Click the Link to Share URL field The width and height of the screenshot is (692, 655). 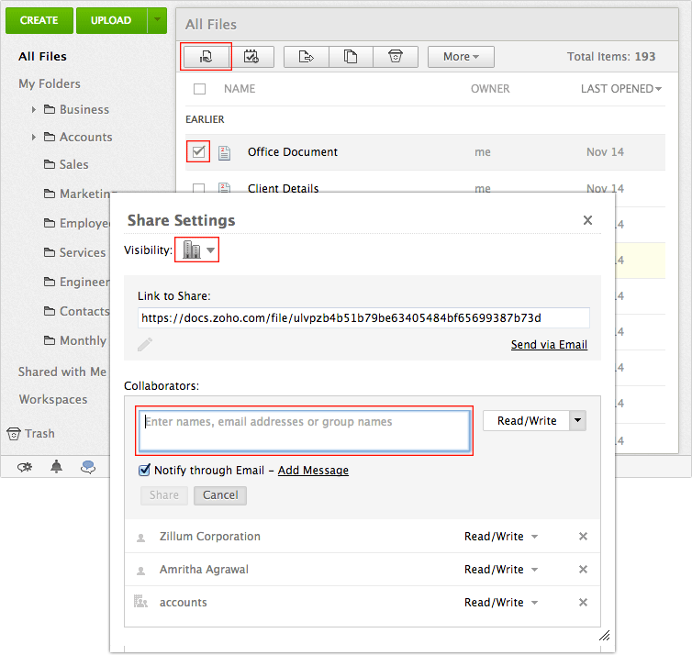(363, 318)
